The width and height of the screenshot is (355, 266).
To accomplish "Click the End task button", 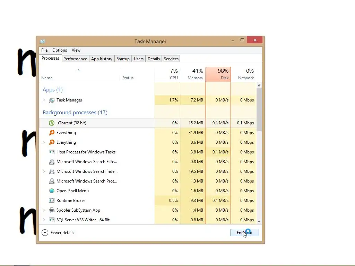I will coord(244,232).
